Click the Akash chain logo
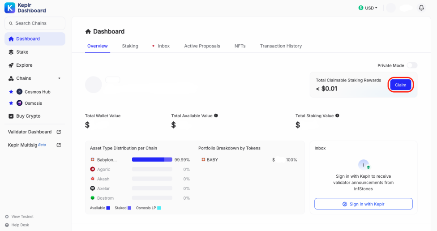 click(x=93, y=179)
